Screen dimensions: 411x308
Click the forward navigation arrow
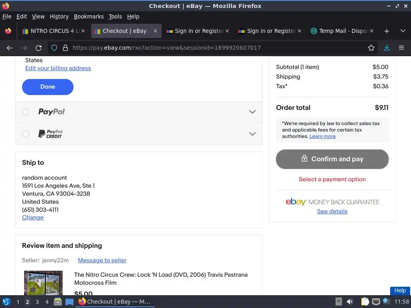(x=24, y=48)
